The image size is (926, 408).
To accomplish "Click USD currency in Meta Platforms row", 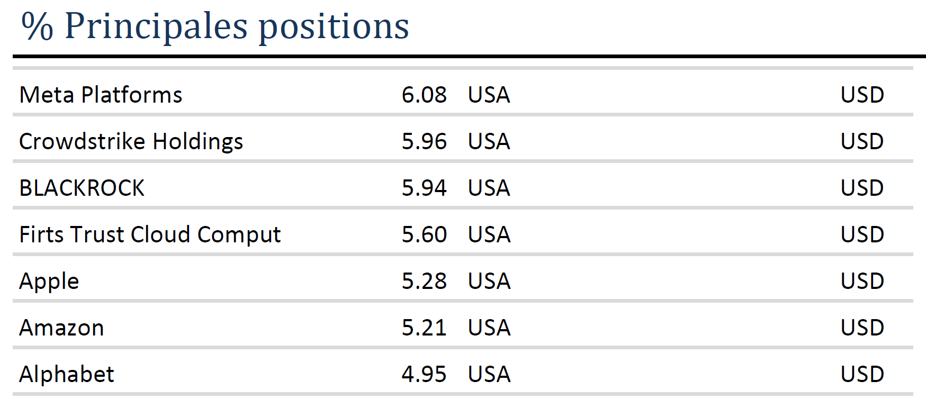I will [862, 95].
